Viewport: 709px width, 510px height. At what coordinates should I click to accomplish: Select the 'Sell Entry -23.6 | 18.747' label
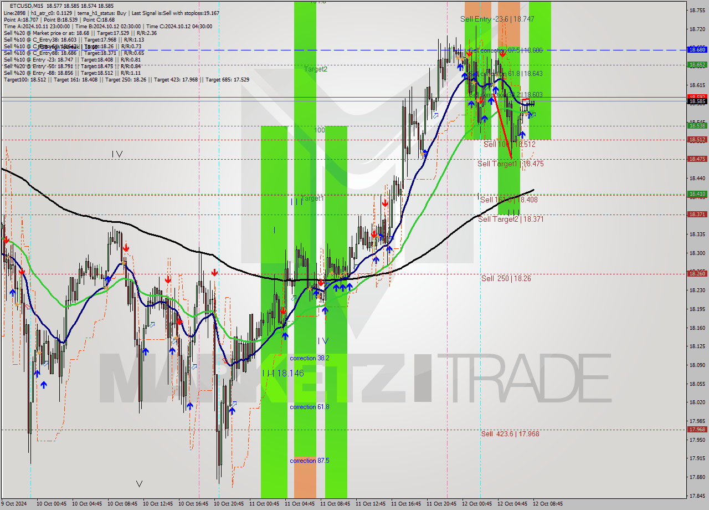pos(497,19)
